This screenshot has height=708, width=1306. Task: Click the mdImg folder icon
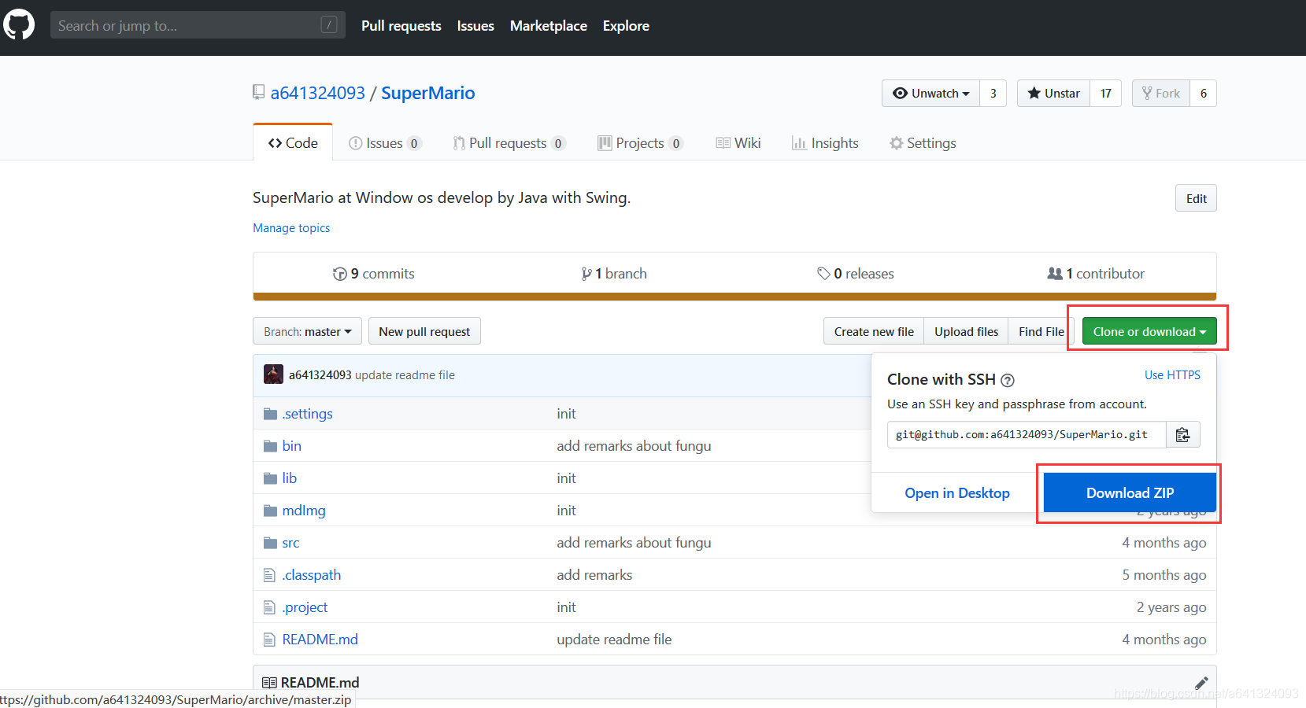tap(270, 511)
